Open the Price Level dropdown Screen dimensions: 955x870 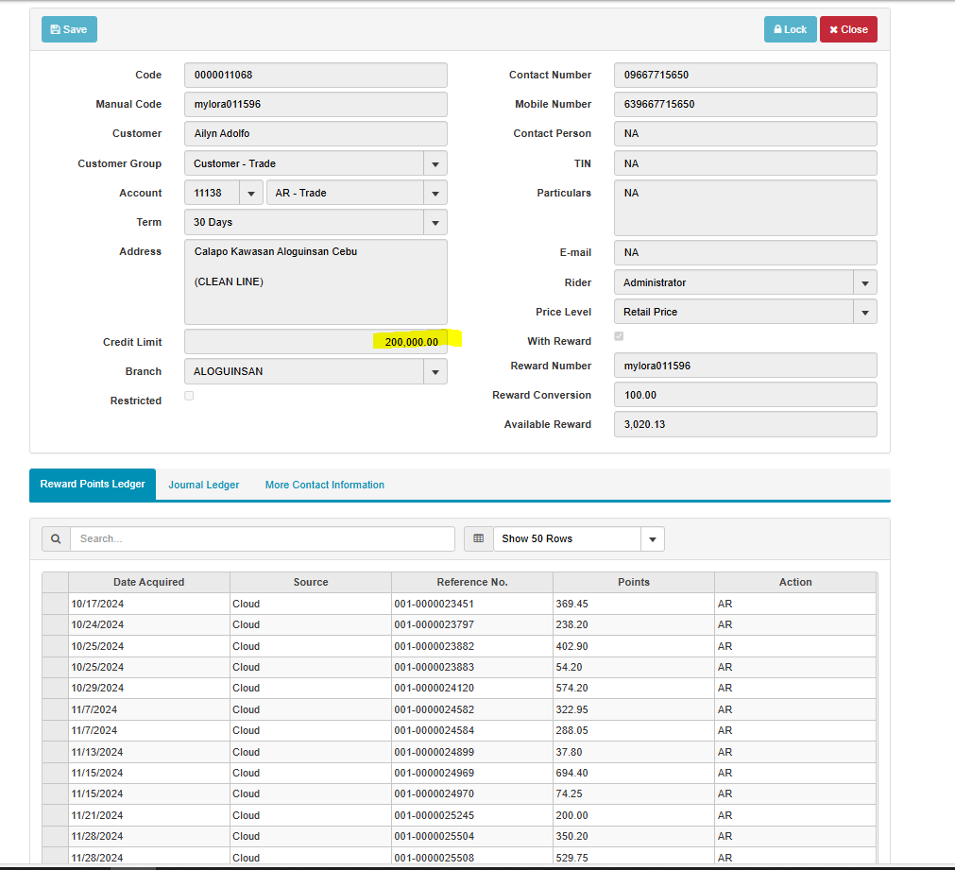tap(864, 312)
